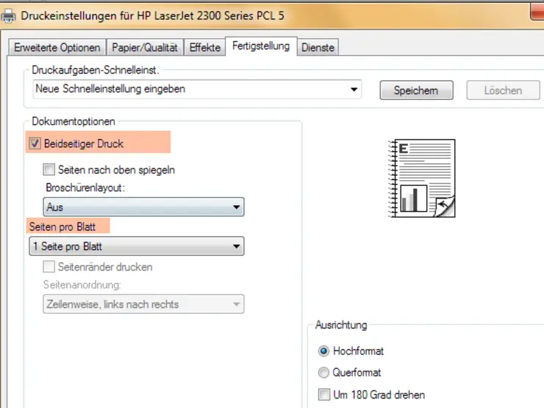Switch to the Erweiterte Optionen tab
Image resolution: width=544 pixels, height=408 pixels.
pyautogui.click(x=57, y=48)
